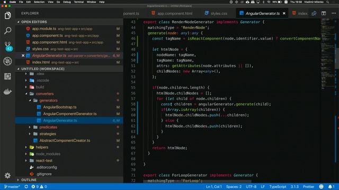Image resolution: width=339 pixels, height=190 pixels.
Task: Open the Debug menu
Action: pyautogui.click(x=67, y=2)
